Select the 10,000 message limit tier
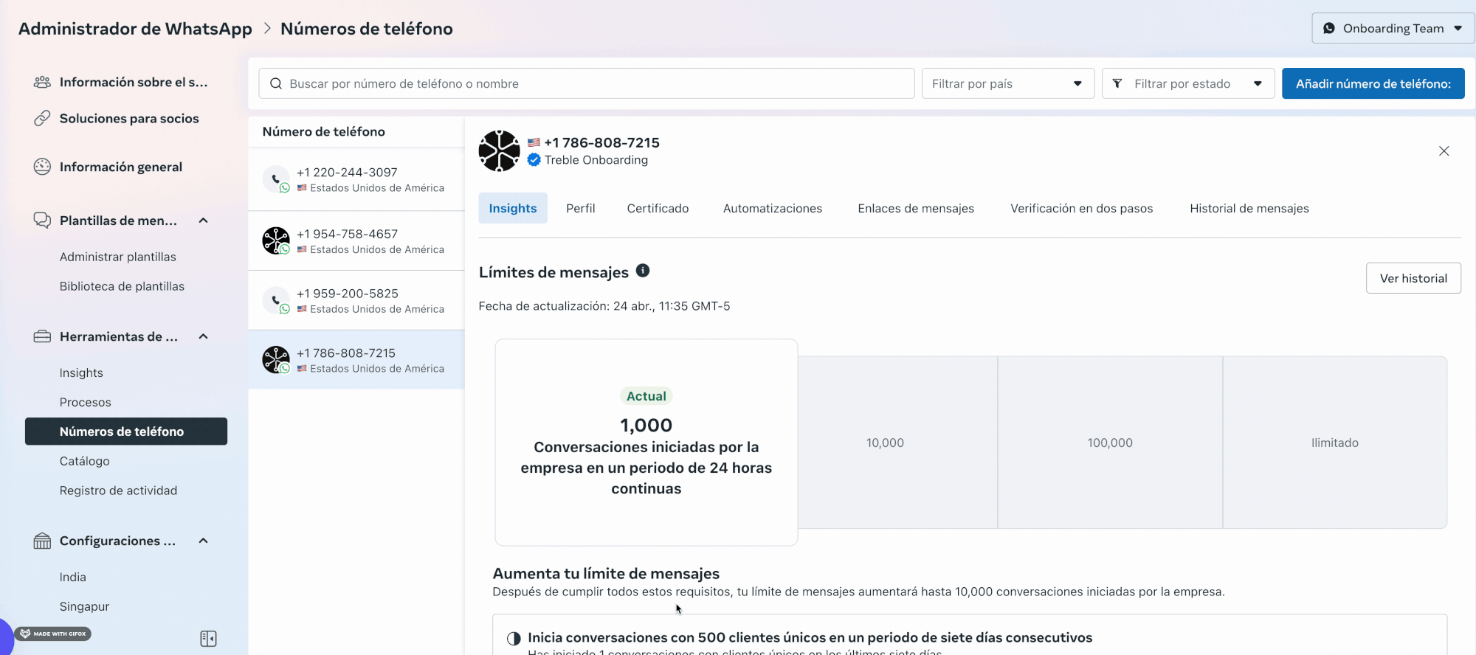 tap(885, 443)
